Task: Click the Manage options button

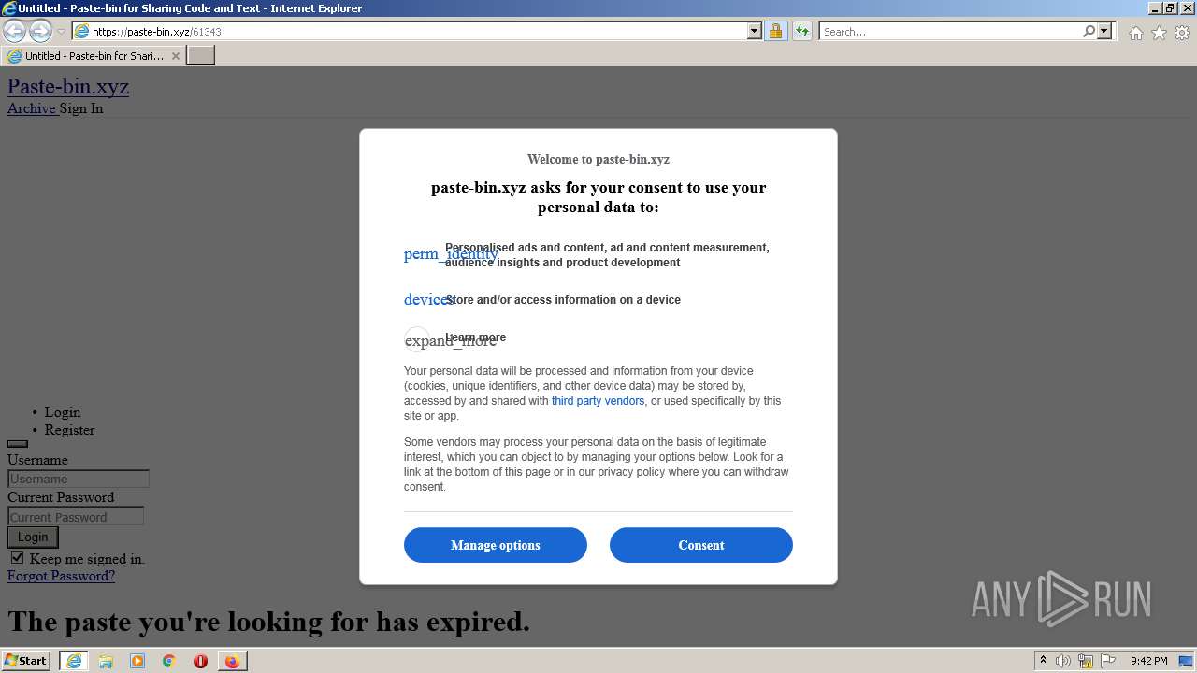Action: pyautogui.click(x=496, y=545)
